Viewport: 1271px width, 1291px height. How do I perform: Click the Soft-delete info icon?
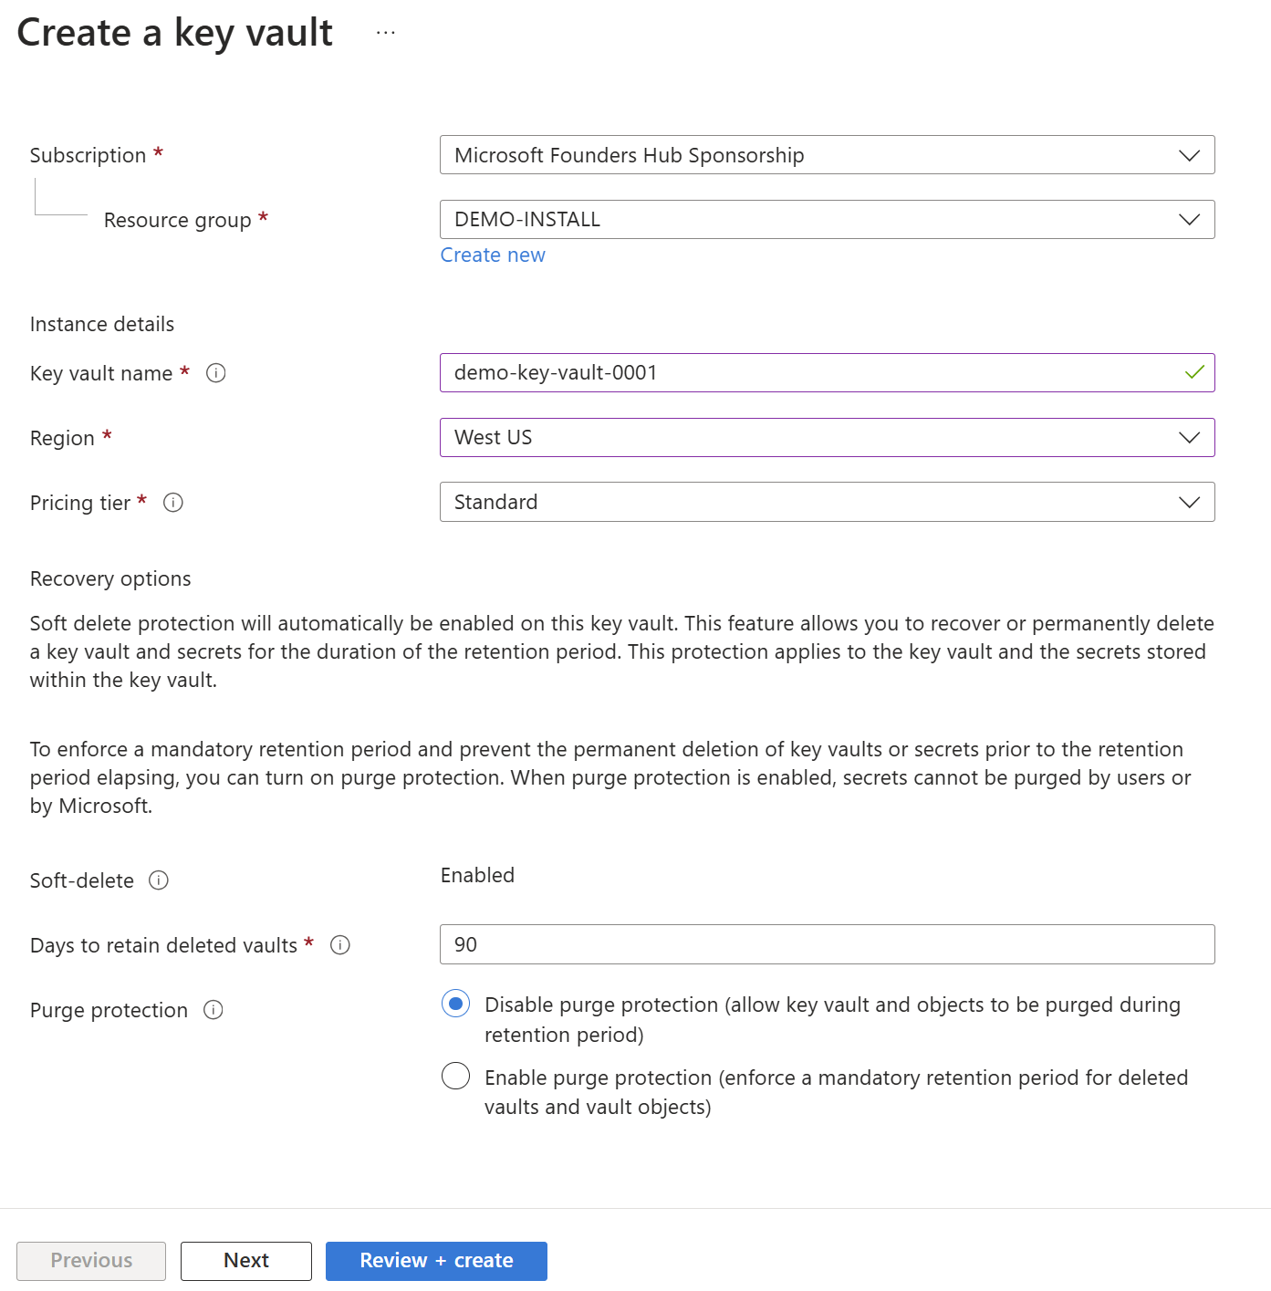(159, 880)
